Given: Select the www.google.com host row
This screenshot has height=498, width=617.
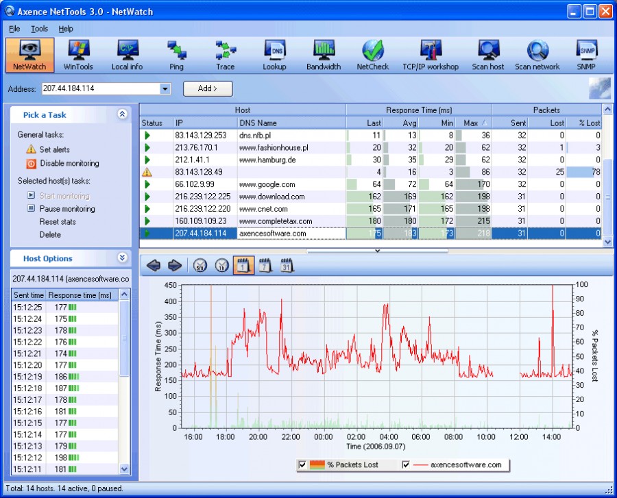Looking at the screenshot, I should click(x=266, y=184).
